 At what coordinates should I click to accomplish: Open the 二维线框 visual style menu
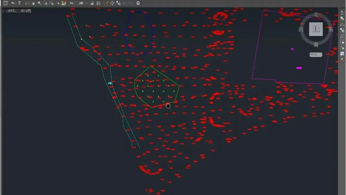click(x=24, y=11)
